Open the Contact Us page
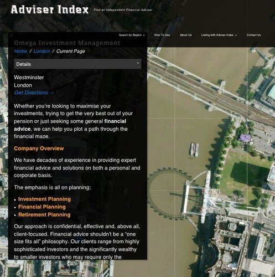Screen dimensions: 275x277 [x=253, y=35]
